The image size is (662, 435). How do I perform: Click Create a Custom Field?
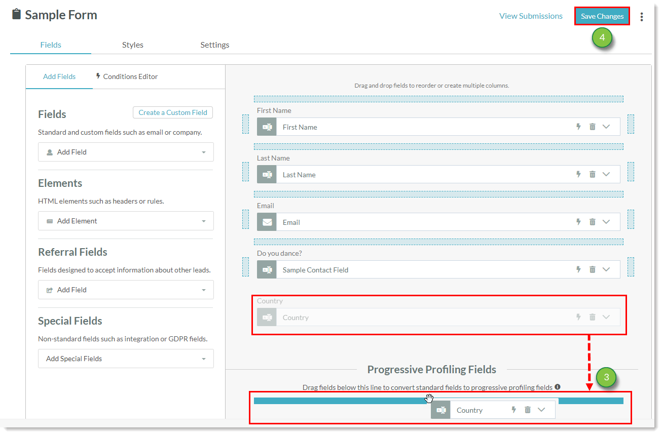pos(172,112)
